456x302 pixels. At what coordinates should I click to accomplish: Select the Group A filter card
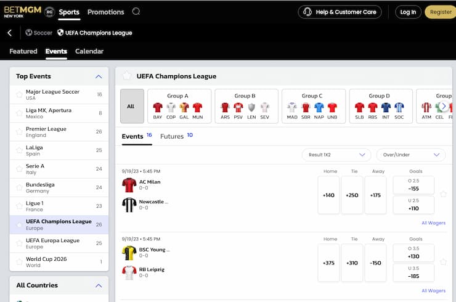(x=178, y=106)
